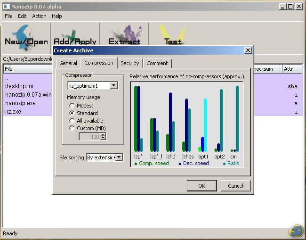The width and height of the screenshot is (306, 240).
Task: Switch to the Compression tab
Action: (99, 63)
